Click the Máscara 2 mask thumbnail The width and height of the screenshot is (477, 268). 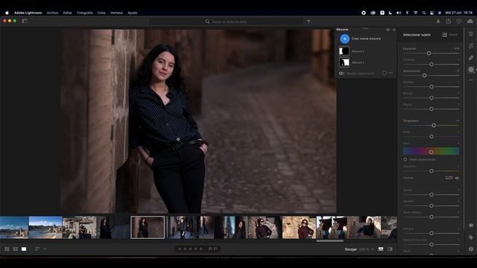344,51
